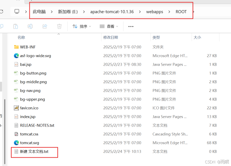Click the share icon in the toolbar
The height and width of the screenshot is (166, 231).
[x=45, y=26]
